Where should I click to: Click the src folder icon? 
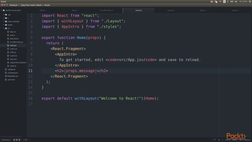[6, 28]
